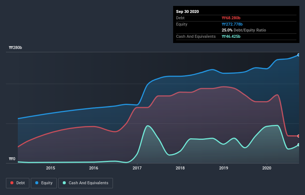This screenshot has height=195, width=305.
Task: Click the Debt label in the tooltip
Action: pos(180,18)
